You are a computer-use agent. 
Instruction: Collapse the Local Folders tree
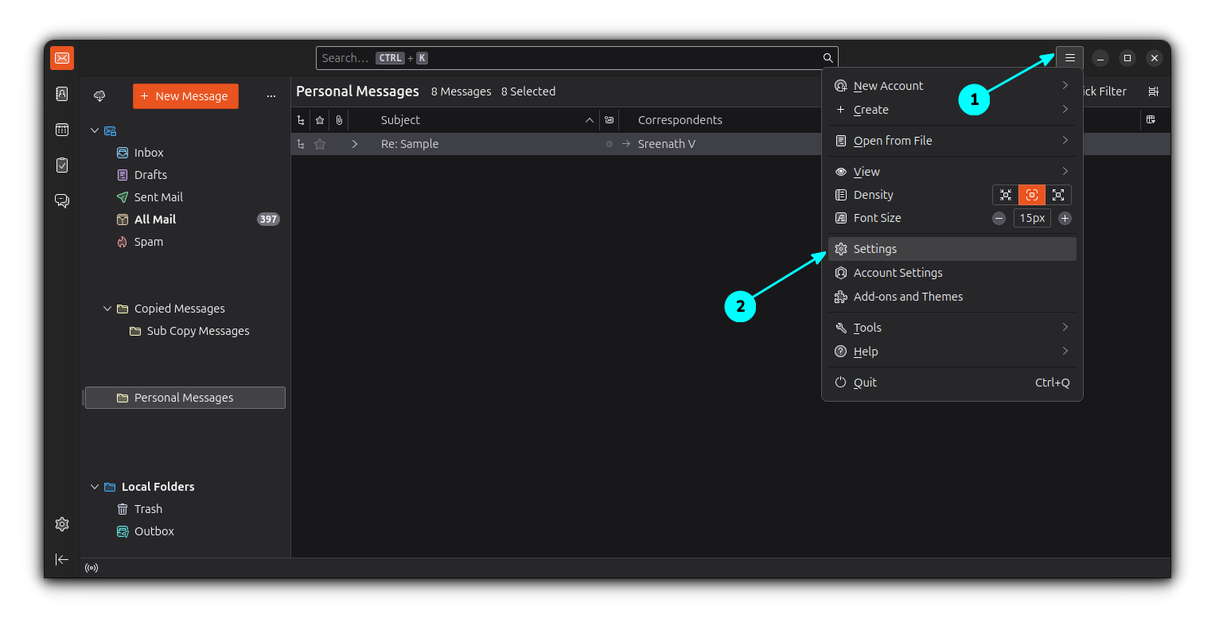click(x=95, y=487)
